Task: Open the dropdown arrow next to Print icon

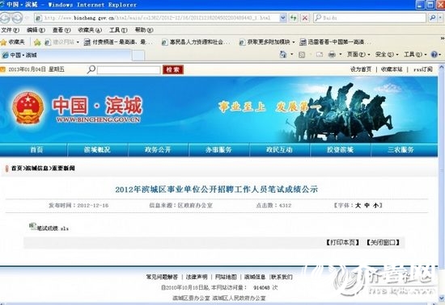Action: click(x=341, y=54)
